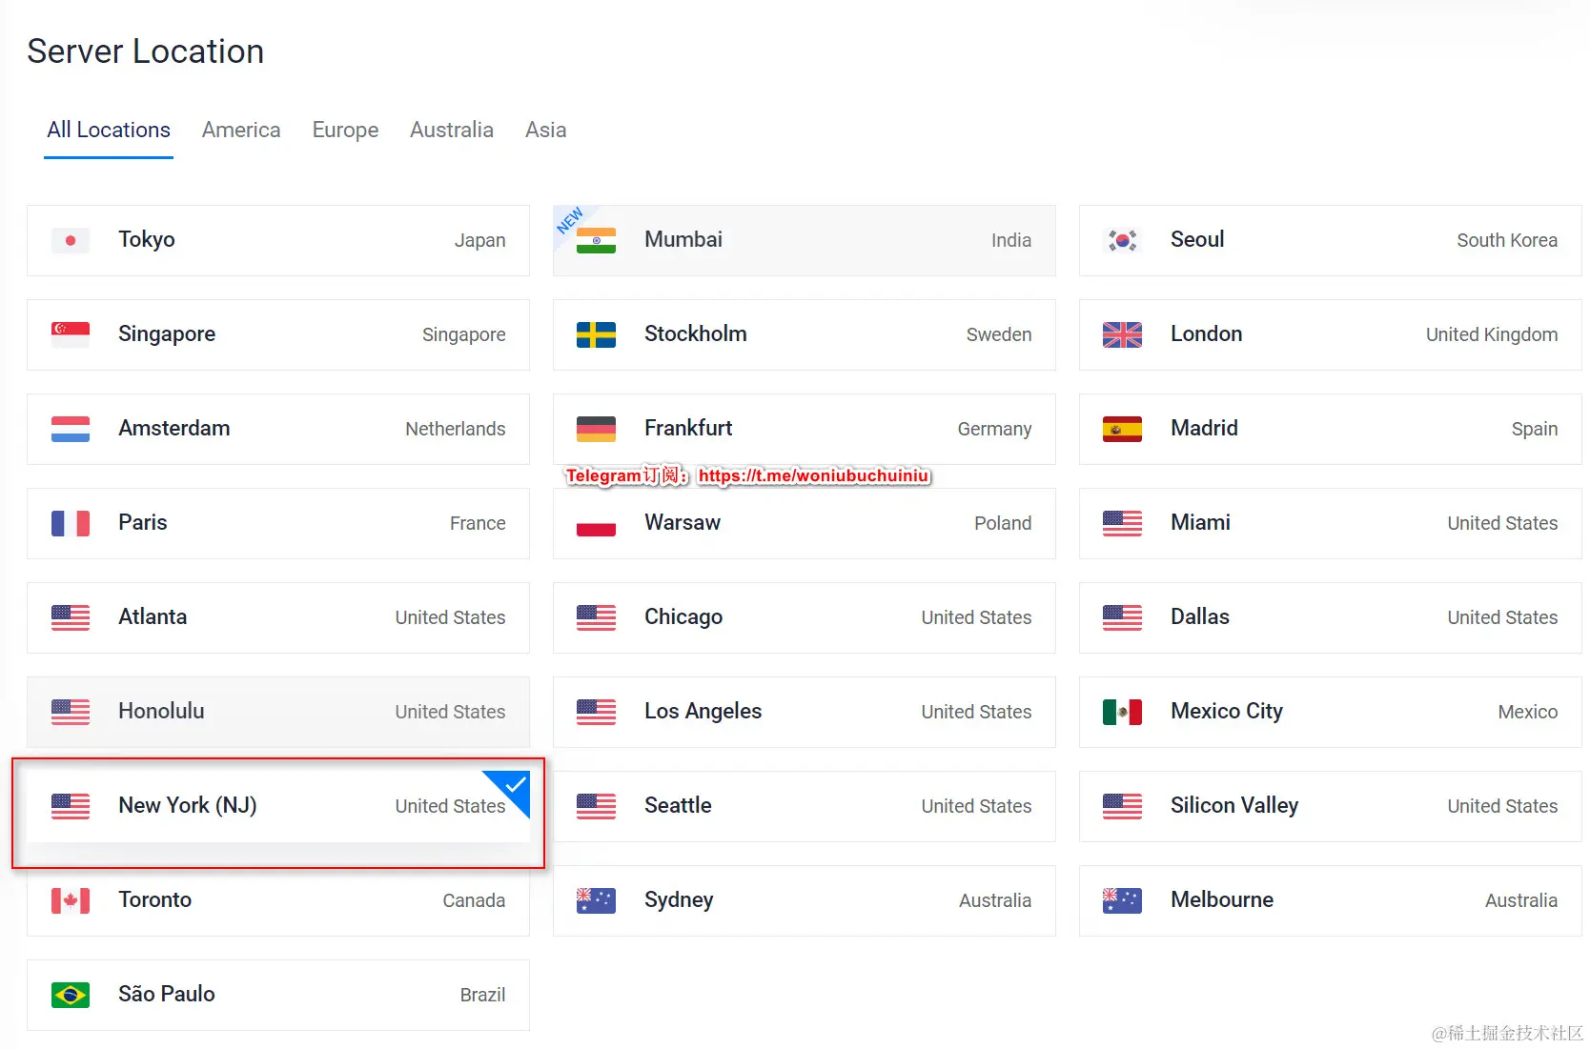Screen dimensions: 1590x1049
Task: Select the Atlanta location name
Action: (x=153, y=616)
